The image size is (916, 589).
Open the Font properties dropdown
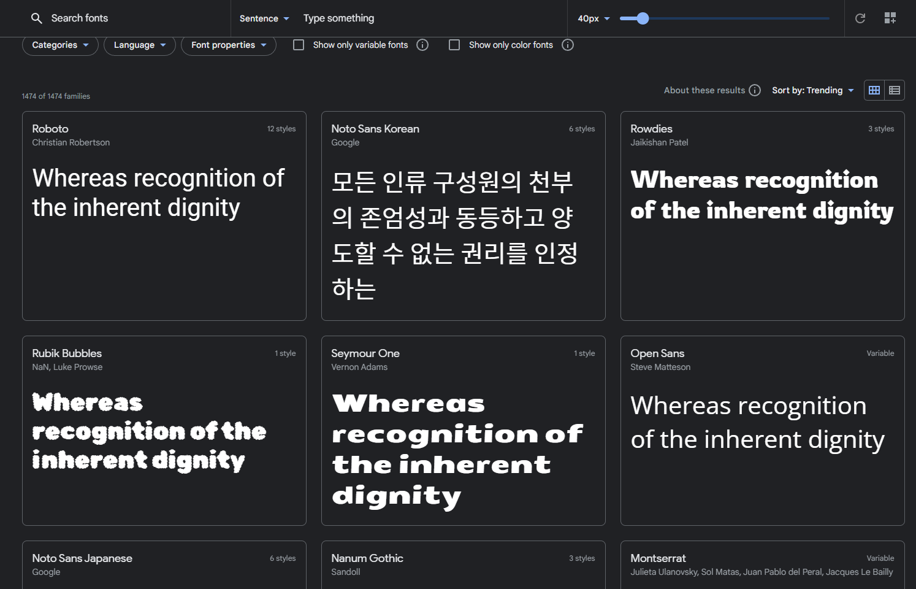click(229, 45)
